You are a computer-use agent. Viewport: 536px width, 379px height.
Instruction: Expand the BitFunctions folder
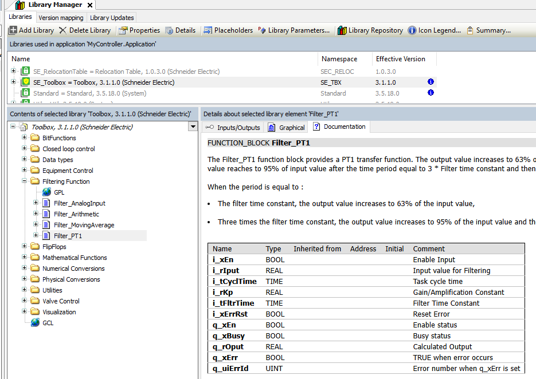coord(25,138)
